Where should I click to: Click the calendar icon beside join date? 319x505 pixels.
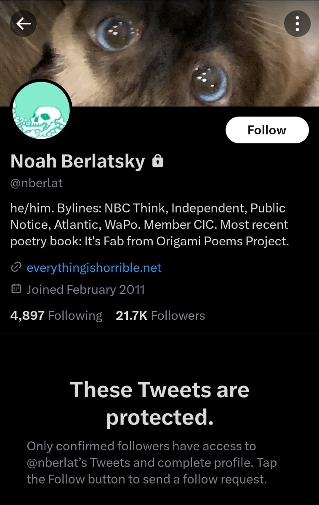click(x=16, y=290)
